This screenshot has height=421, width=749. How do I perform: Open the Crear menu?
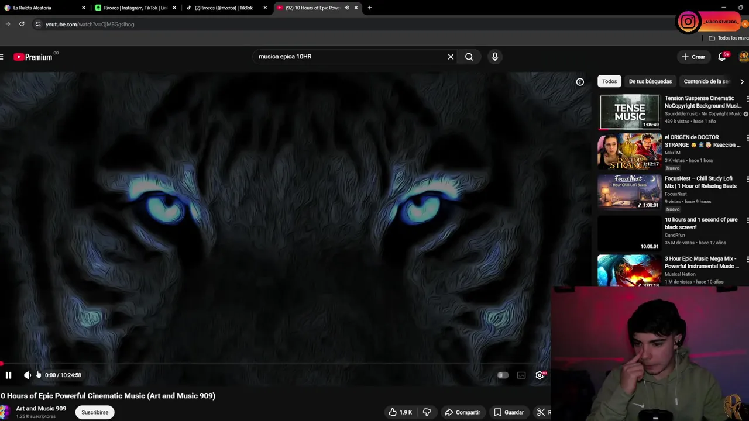(693, 57)
